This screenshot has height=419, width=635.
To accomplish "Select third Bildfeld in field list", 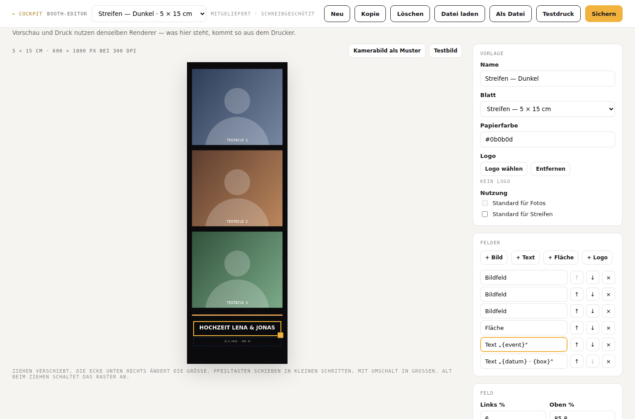I will point(523,311).
